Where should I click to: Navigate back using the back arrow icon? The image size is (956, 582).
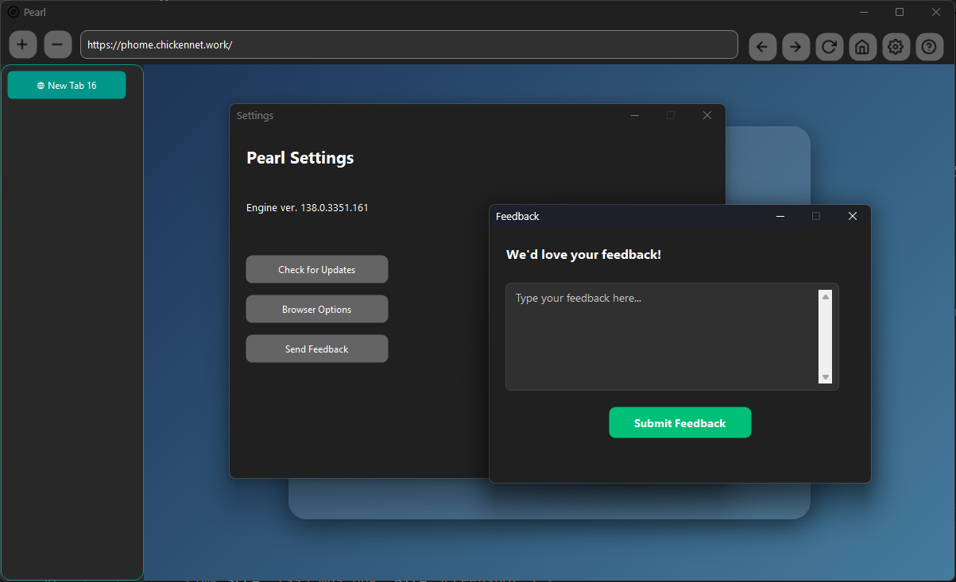(762, 46)
